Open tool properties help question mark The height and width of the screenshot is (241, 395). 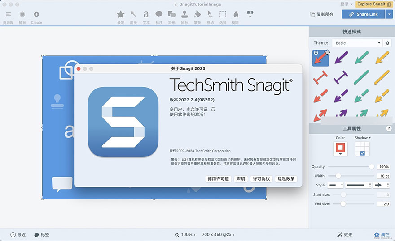(x=389, y=128)
